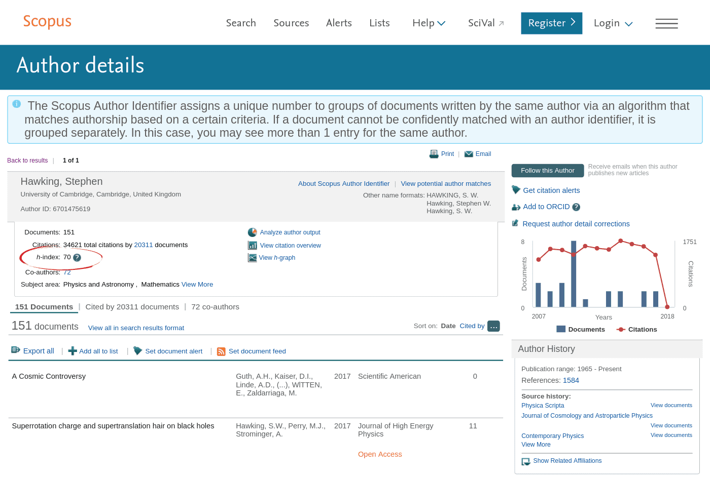Click the Get citation alerts bell icon
Viewport: 710px width, 478px height.
tap(516, 189)
